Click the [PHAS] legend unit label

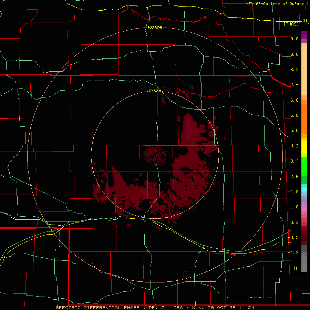(x=291, y=24)
